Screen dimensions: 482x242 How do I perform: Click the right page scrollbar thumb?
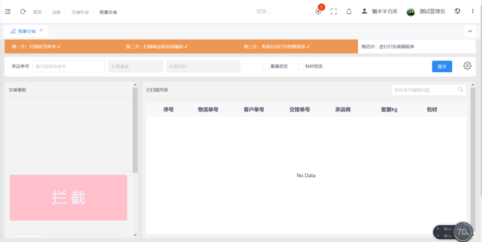tap(473, 160)
